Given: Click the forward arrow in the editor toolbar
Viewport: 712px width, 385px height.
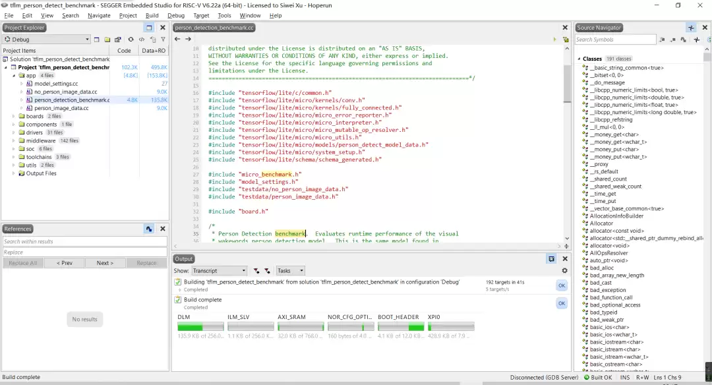Looking at the screenshot, I should [188, 39].
